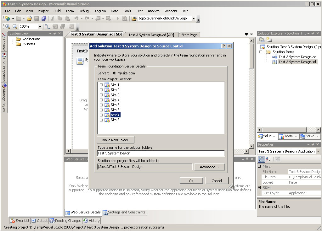The width and height of the screenshot is (322, 231).
Task: Click the Connection tool icon in diagram toolbar
Action: click(48, 26)
